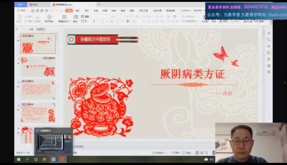
Task: Switch to the 插入 ribbon tab
Action: coord(78,11)
